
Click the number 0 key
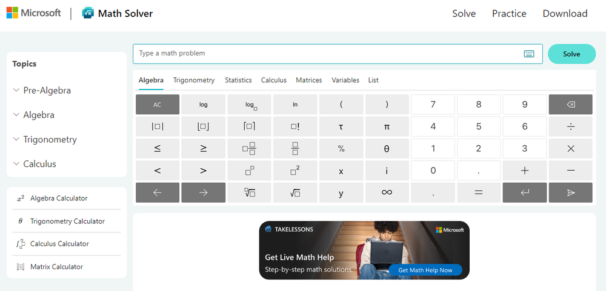(x=433, y=171)
